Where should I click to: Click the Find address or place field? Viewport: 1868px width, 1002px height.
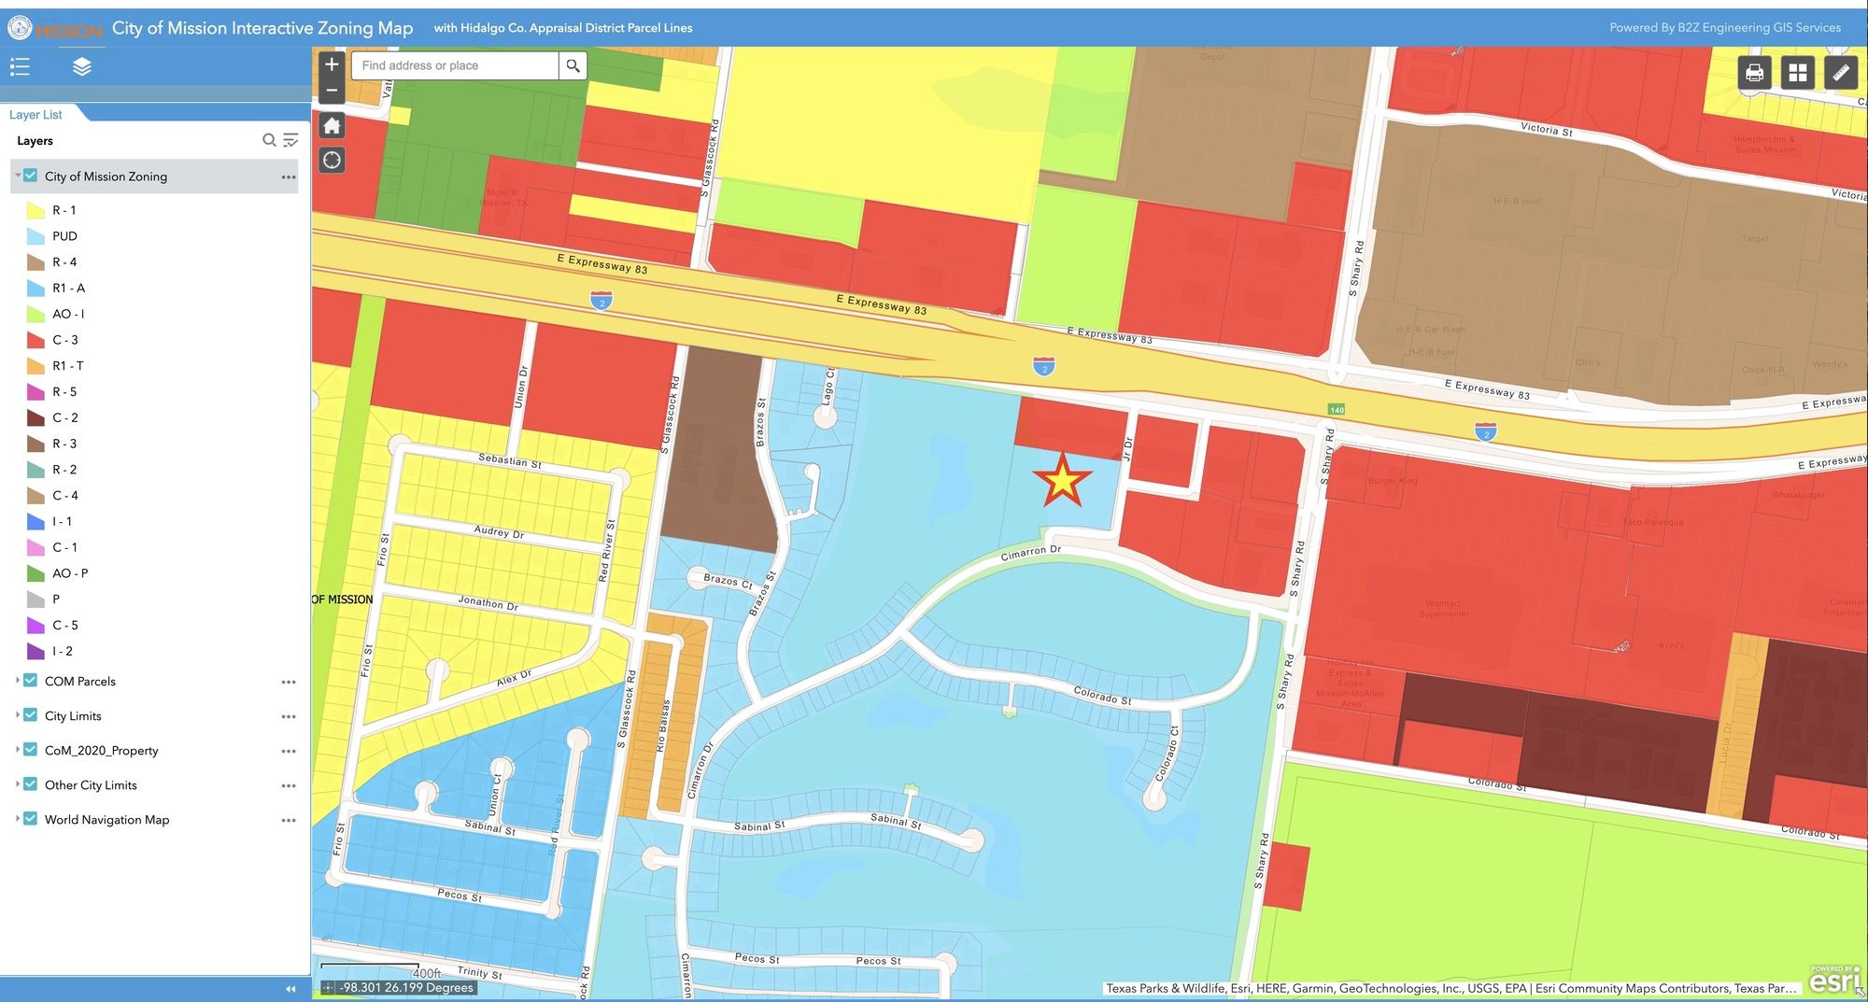click(x=455, y=65)
